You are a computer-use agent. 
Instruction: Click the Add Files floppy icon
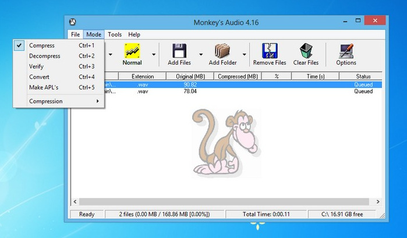[179, 51]
